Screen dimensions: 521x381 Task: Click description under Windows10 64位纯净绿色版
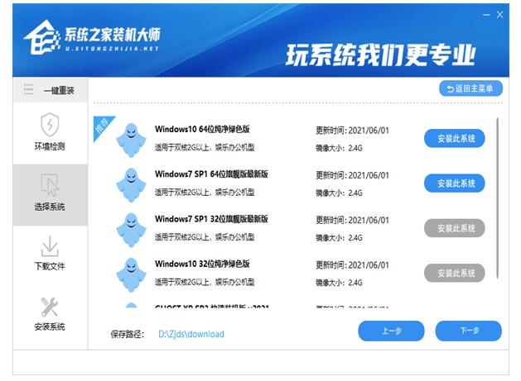[205, 147]
